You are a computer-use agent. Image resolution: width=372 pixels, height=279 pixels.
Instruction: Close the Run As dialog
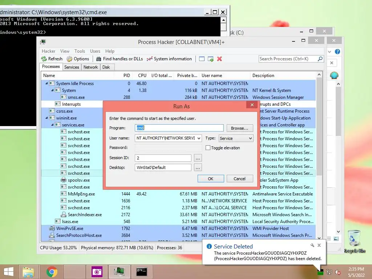(252, 105)
